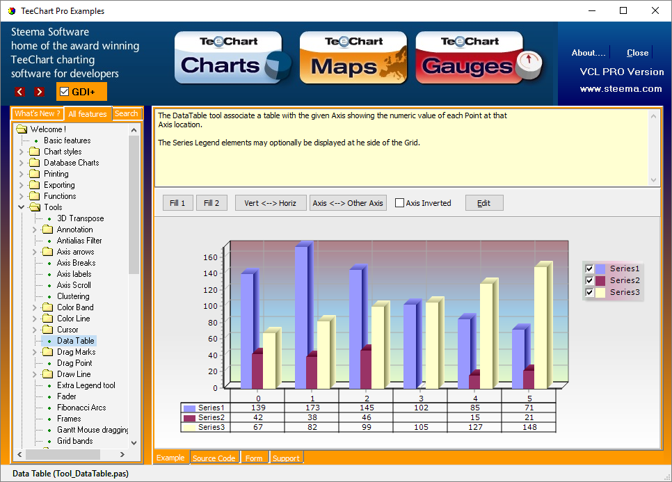Click the Exporting folder icon
This screenshot has height=482, width=672.
(x=34, y=184)
